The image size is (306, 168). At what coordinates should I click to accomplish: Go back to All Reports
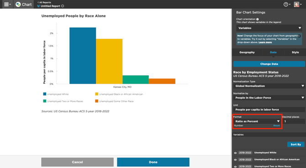[x=44, y=2]
